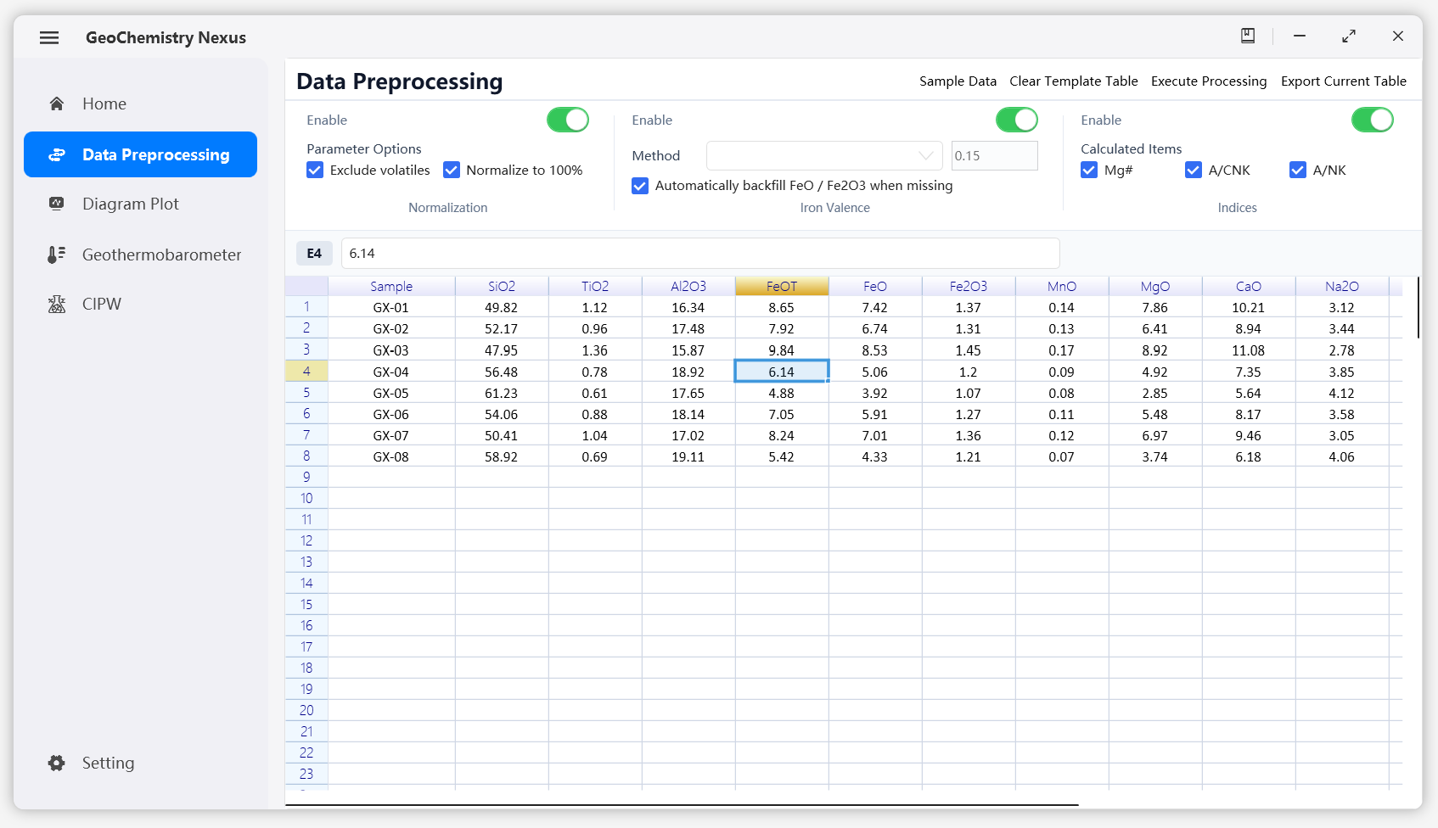Viewport: 1438px width, 828px height.
Task: Select the TiO2 column header
Action: click(595, 286)
